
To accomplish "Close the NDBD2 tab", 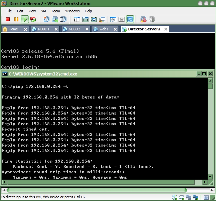I will 87,29.
